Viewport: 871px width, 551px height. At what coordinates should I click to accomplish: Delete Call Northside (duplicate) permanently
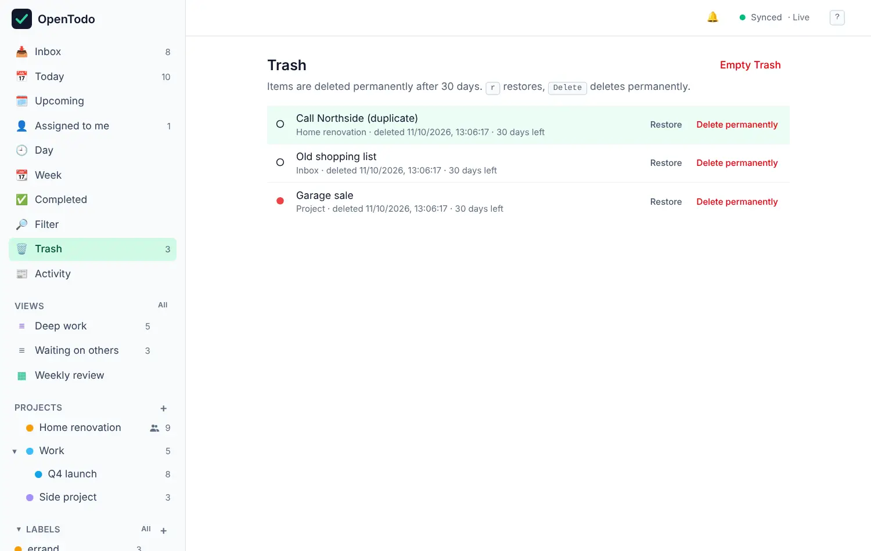737,125
